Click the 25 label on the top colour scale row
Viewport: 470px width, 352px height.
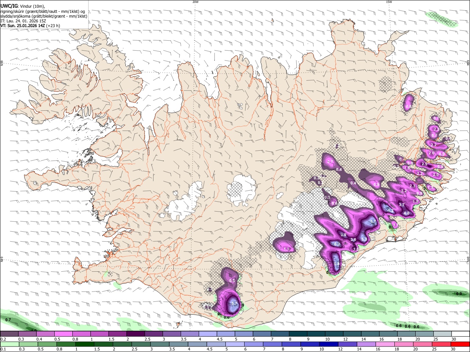(435, 339)
